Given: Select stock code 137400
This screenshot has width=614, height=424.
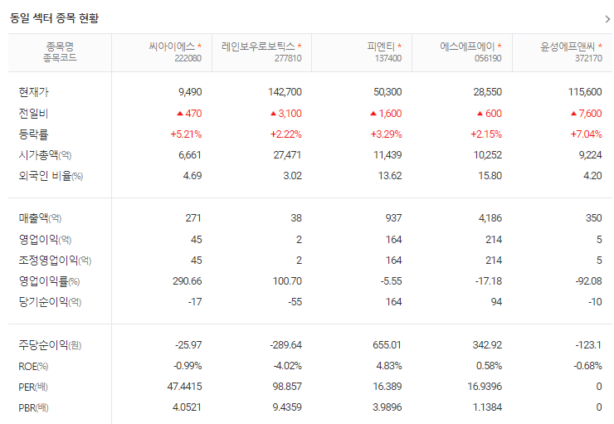Looking at the screenshot, I should coord(388,58).
